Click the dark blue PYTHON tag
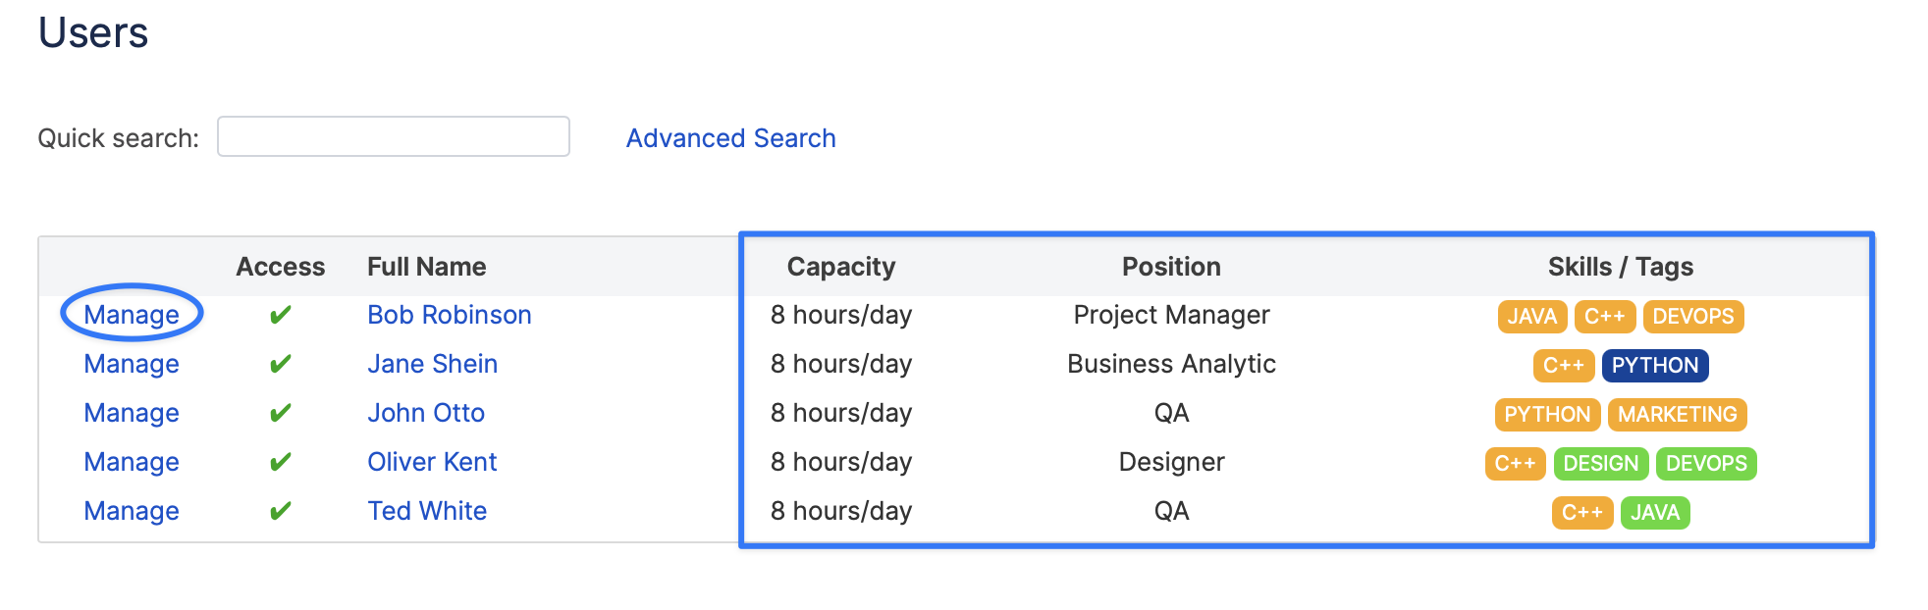 pos(1654,366)
